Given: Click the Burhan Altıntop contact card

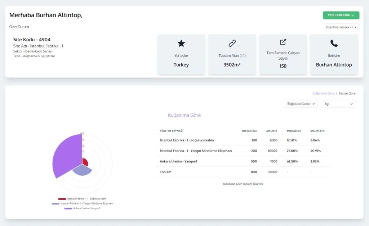Looking at the screenshot, I should click(334, 55).
